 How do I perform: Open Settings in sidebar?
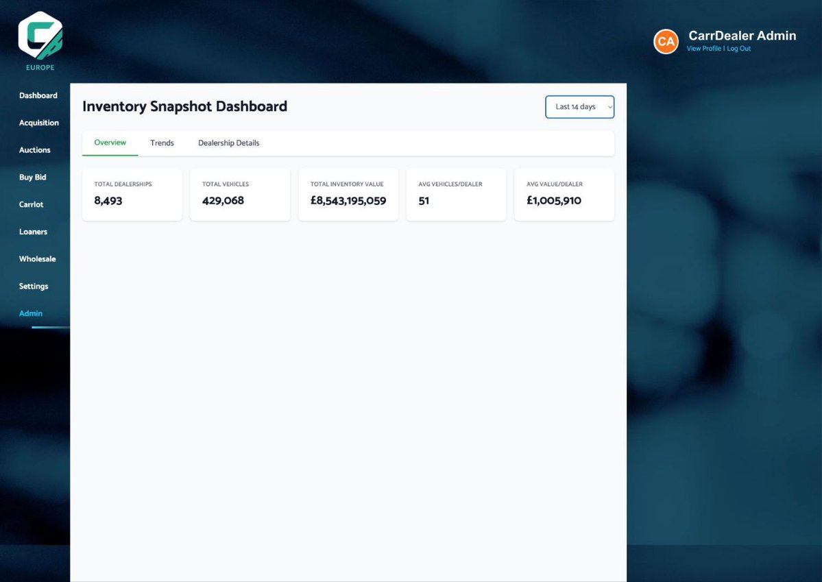[34, 287]
